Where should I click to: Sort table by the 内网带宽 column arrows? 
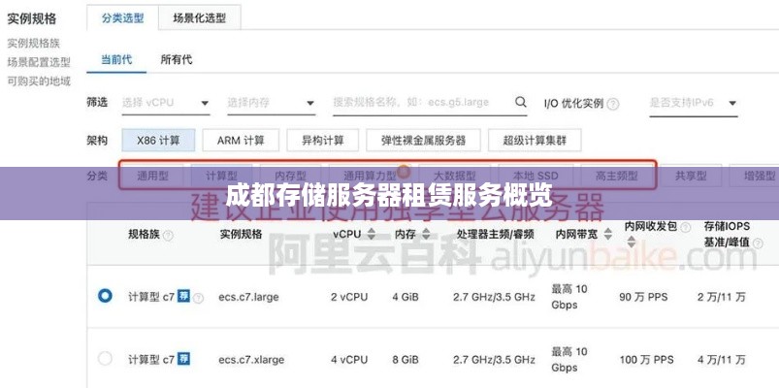point(607,235)
